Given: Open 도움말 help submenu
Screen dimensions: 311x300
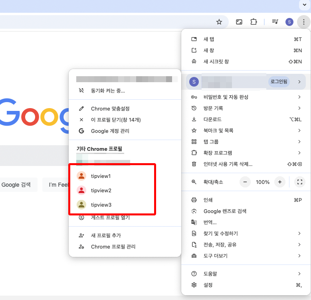Looking at the screenshot, I should click(x=246, y=274).
